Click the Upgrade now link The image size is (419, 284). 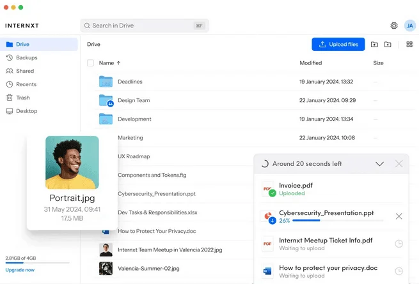coord(20,270)
